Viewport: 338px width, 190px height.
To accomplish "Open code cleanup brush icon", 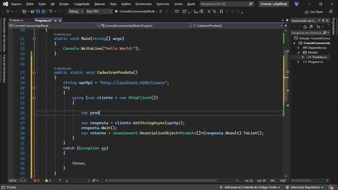I will pyautogui.click(x=94, y=180).
